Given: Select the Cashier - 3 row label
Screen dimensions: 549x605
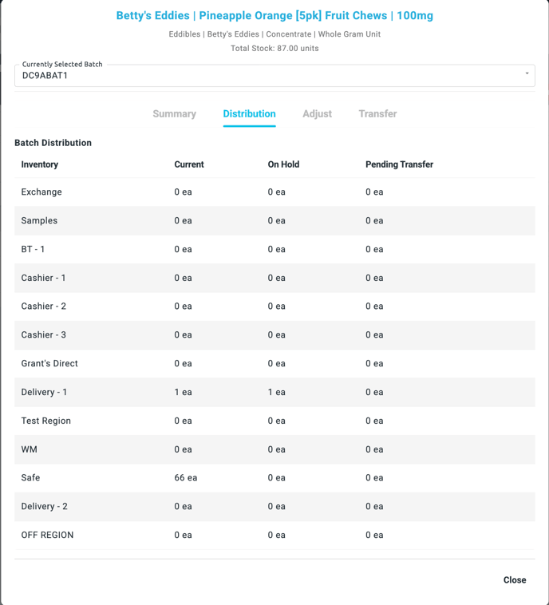Looking at the screenshot, I should (43, 335).
